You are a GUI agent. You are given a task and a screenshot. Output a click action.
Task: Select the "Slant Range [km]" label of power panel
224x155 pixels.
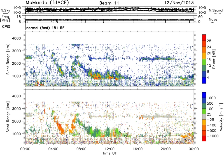(x=8, y=59)
